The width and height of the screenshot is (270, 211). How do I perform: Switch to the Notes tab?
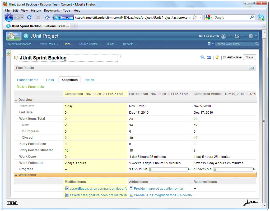[x=90, y=80]
